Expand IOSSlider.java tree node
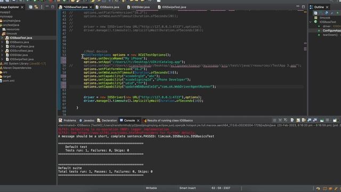 (x=2, y=55)
